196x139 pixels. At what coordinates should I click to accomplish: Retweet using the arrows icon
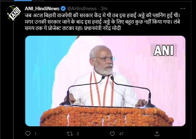70,134
